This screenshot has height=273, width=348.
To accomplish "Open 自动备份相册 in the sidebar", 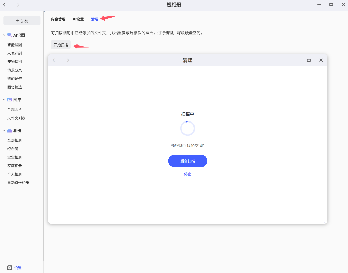I will click(x=18, y=183).
